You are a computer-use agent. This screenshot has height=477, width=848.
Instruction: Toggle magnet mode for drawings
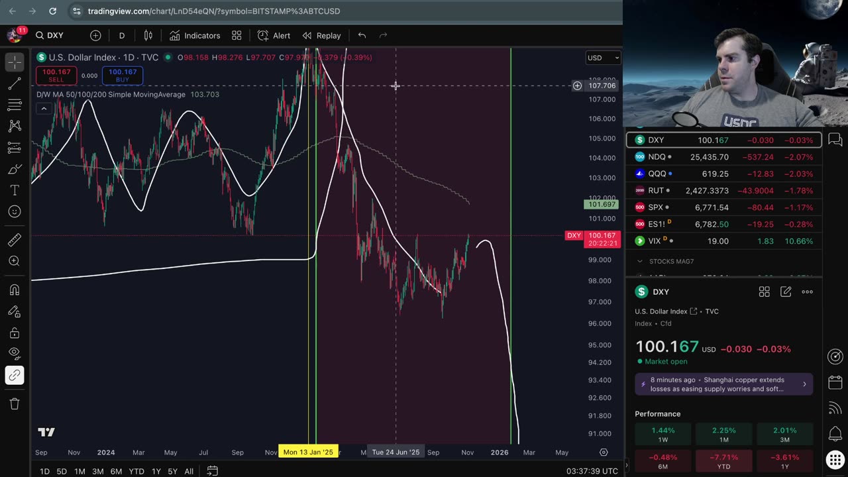15,290
